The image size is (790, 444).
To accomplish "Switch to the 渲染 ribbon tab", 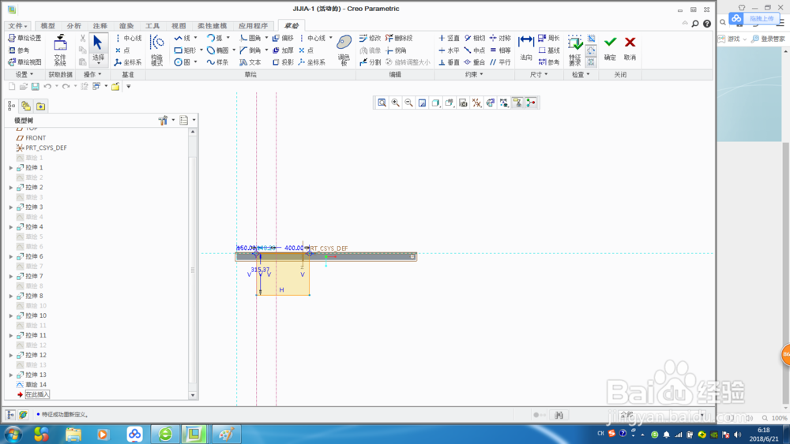I will point(126,26).
